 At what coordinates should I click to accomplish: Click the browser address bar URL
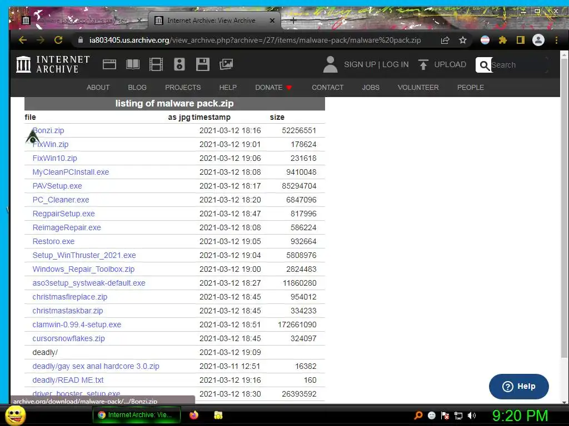click(x=254, y=40)
